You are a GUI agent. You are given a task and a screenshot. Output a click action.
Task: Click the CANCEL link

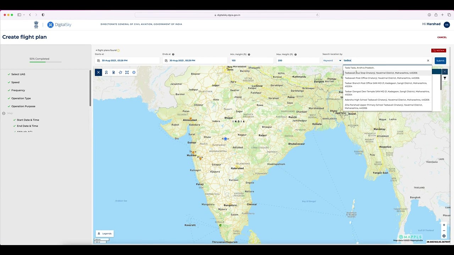442,37
